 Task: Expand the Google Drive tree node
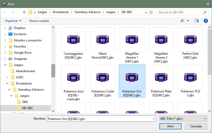pyautogui.click(x=5, y=53)
